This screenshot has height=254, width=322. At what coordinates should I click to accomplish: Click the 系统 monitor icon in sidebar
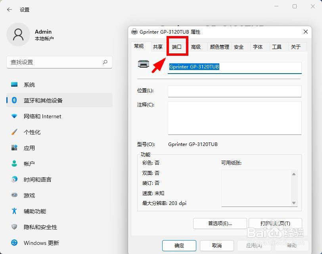pos(14,84)
